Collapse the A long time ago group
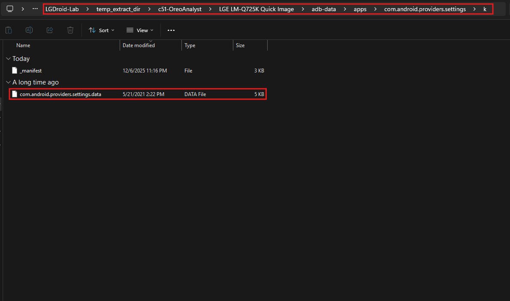 8,82
